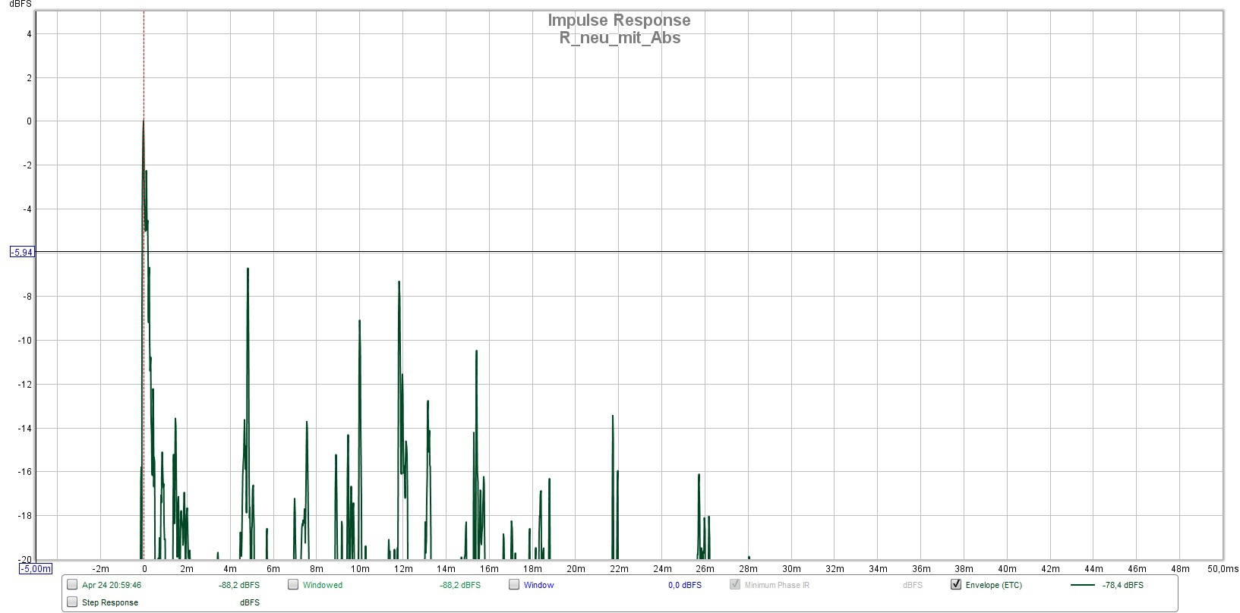Viewport: 1240px width, 613px height.
Task: Click the -78,4 dBFS envelope readout
Action: pos(1122,585)
